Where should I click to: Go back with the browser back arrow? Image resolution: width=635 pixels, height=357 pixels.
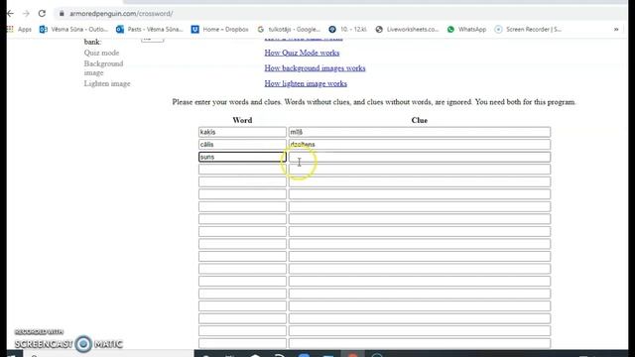point(10,13)
